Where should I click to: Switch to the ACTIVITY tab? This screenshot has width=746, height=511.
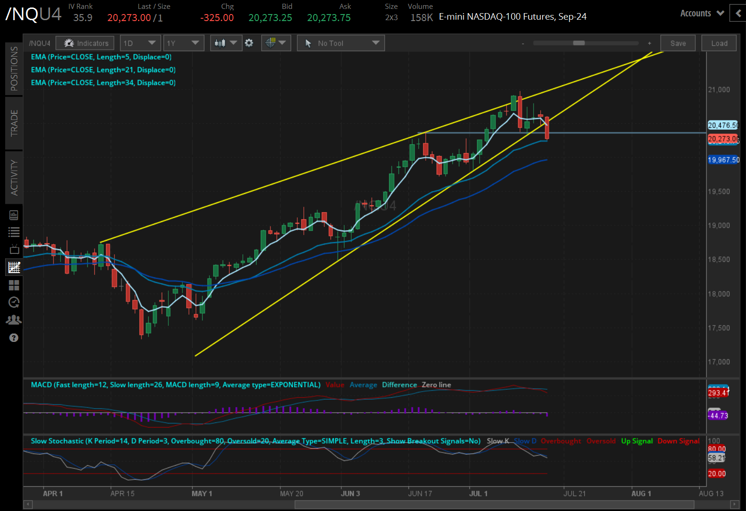[x=14, y=178]
